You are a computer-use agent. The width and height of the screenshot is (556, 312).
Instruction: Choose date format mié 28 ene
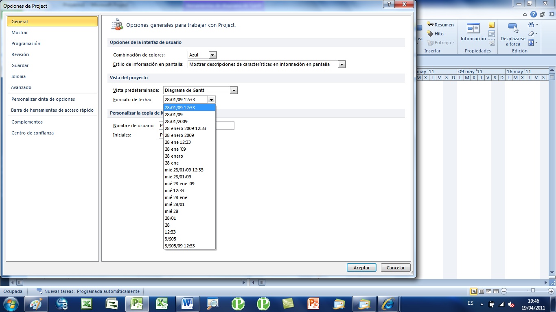pos(189,197)
